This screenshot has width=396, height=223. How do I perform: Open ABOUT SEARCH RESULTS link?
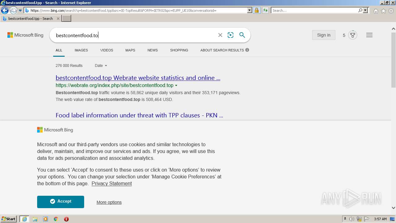click(x=222, y=50)
